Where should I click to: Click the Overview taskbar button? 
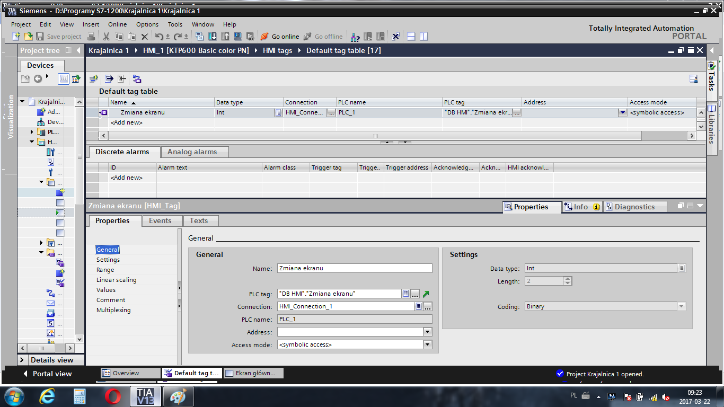[130, 373]
